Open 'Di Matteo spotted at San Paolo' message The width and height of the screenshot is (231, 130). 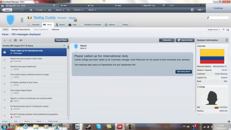pyautogui.click(x=34, y=84)
